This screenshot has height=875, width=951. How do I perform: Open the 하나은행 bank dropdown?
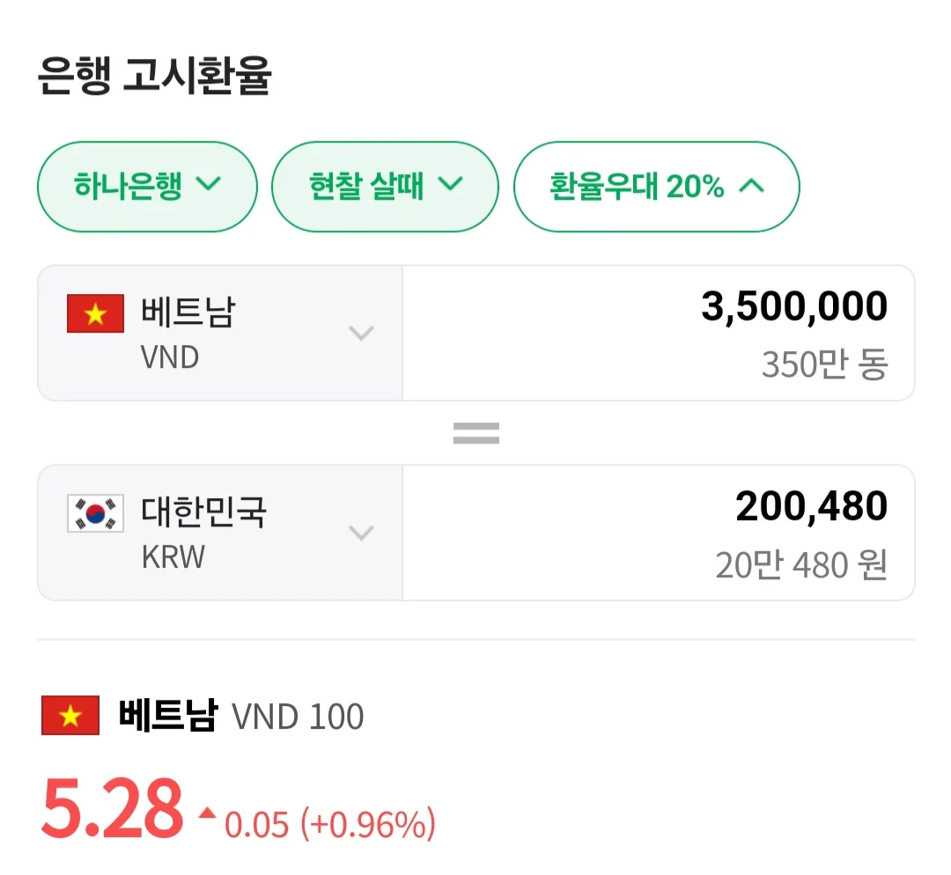pyautogui.click(x=147, y=187)
